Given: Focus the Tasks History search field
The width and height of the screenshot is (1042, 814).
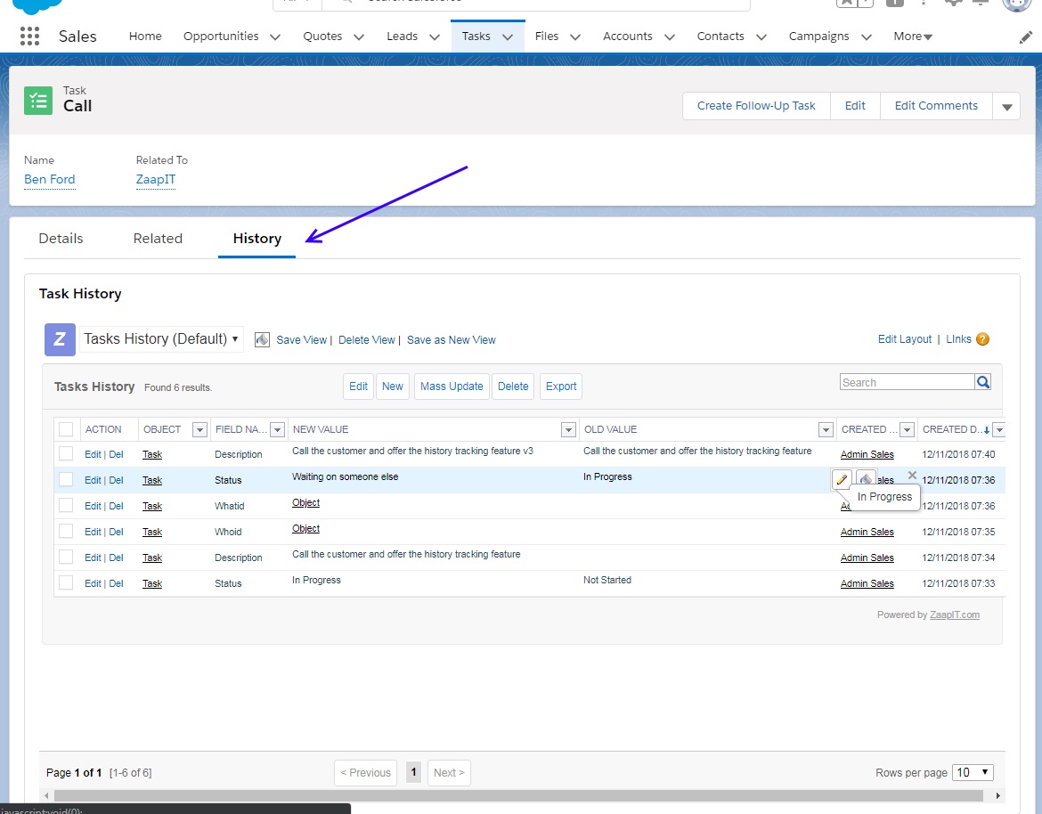Looking at the screenshot, I should click(908, 382).
